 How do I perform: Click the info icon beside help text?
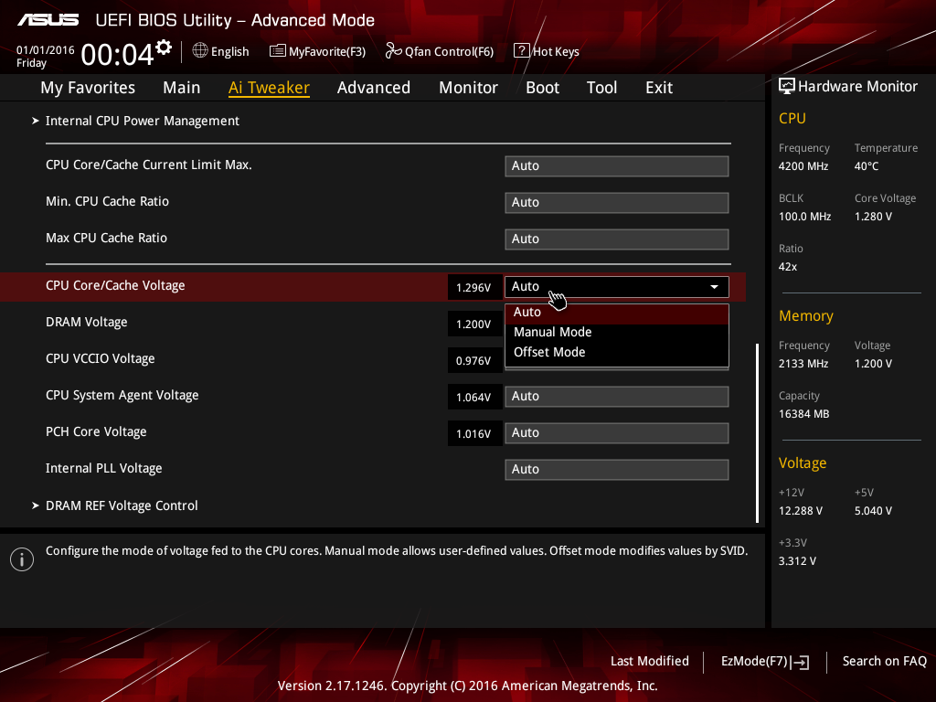click(x=22, y=559)
